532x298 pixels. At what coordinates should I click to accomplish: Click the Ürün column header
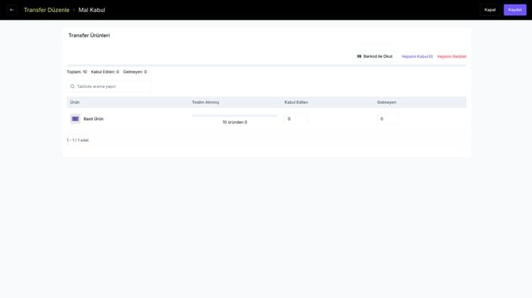[x=75, y=102]
